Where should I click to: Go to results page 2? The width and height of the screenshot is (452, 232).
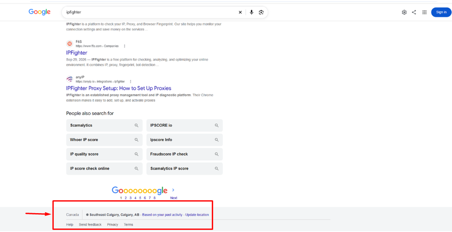[x=126, y=198]
